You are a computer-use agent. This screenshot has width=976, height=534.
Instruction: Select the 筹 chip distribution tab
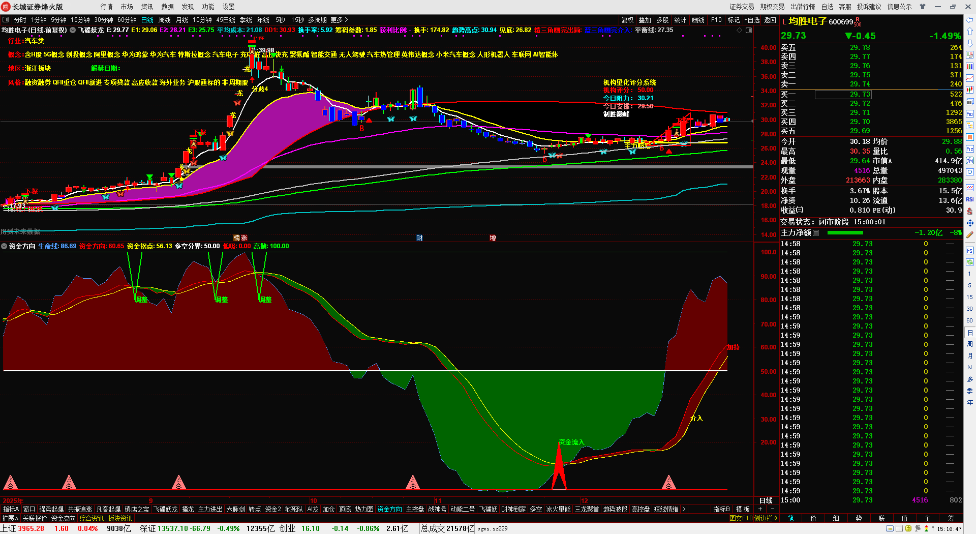(x=951, y=518)
